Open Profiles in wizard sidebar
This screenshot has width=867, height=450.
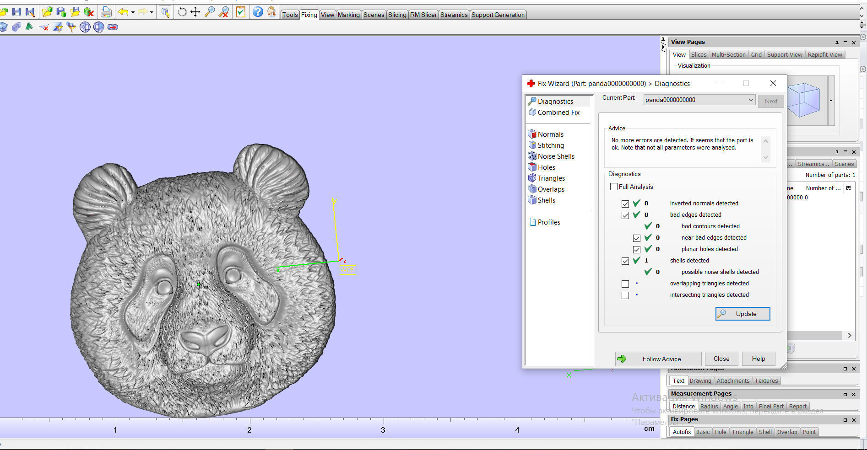pos(549,222)
